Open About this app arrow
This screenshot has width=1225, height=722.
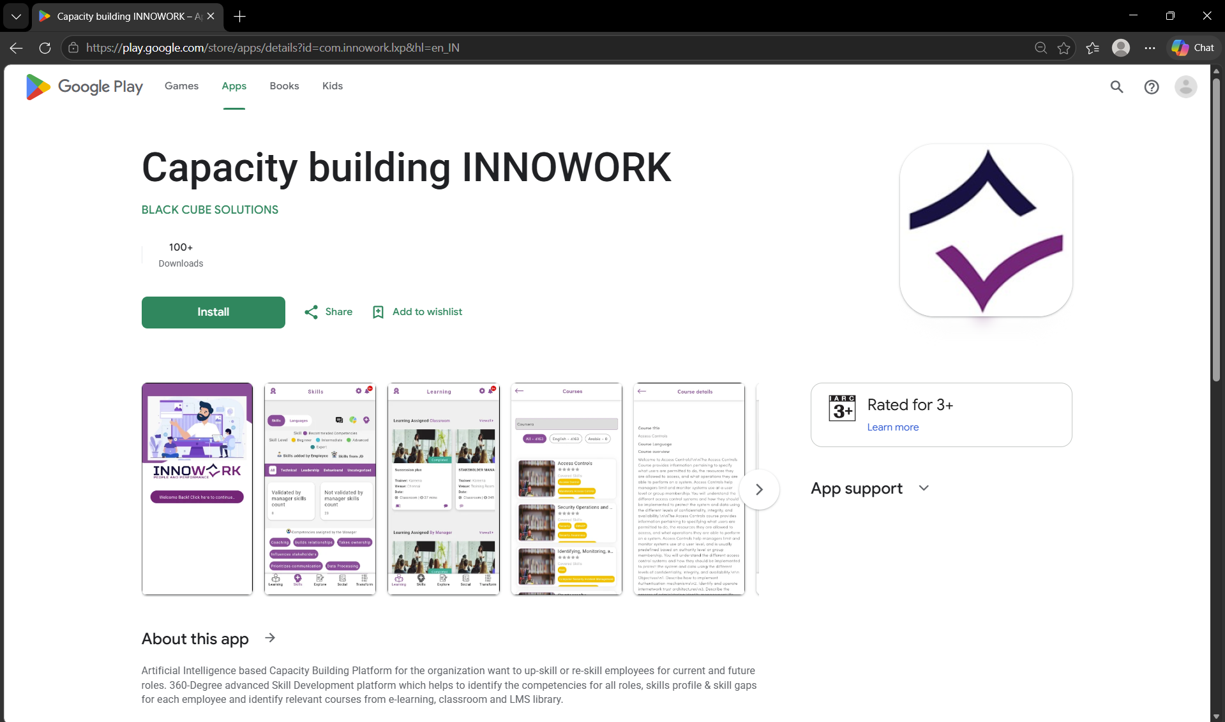(270, 638)
